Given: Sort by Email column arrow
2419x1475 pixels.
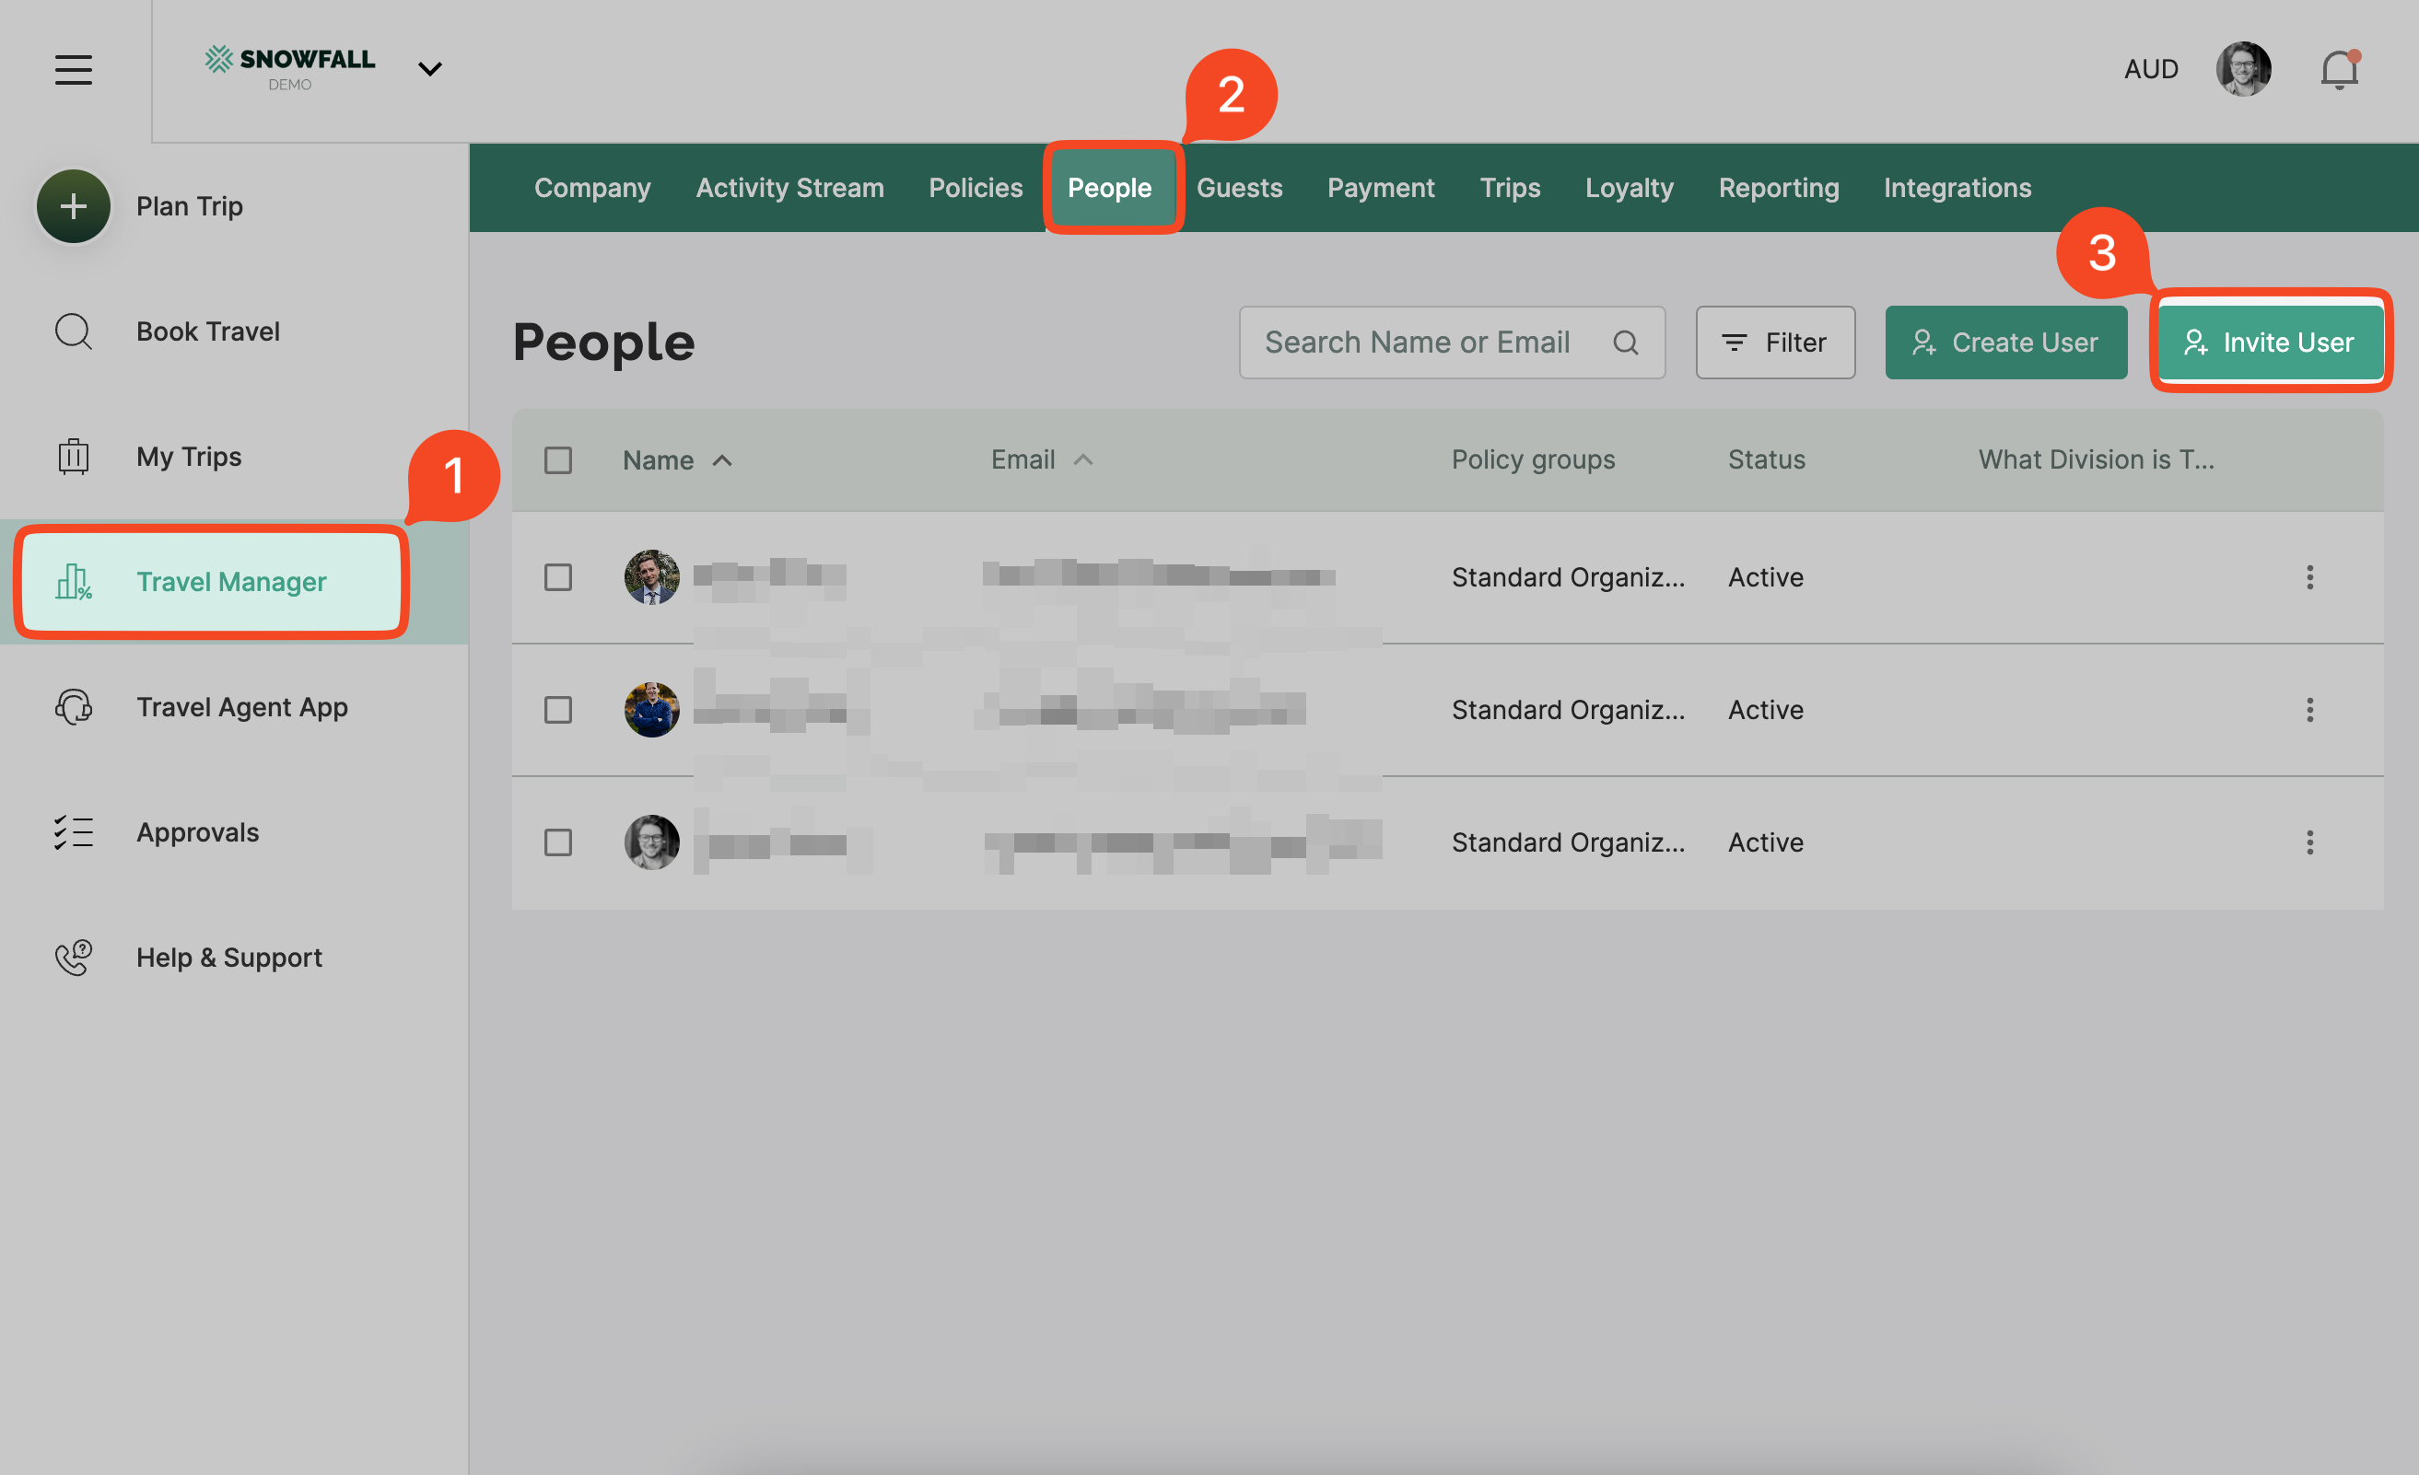Looking at the screenshot, I should (1083, 460).
